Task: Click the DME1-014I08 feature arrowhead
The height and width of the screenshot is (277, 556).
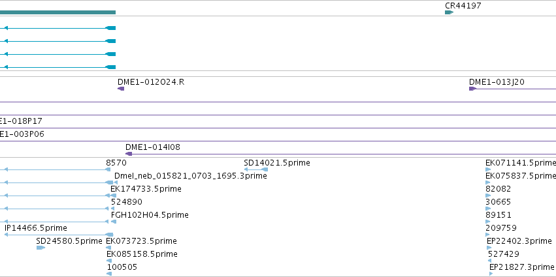Action: coord(129,154)
